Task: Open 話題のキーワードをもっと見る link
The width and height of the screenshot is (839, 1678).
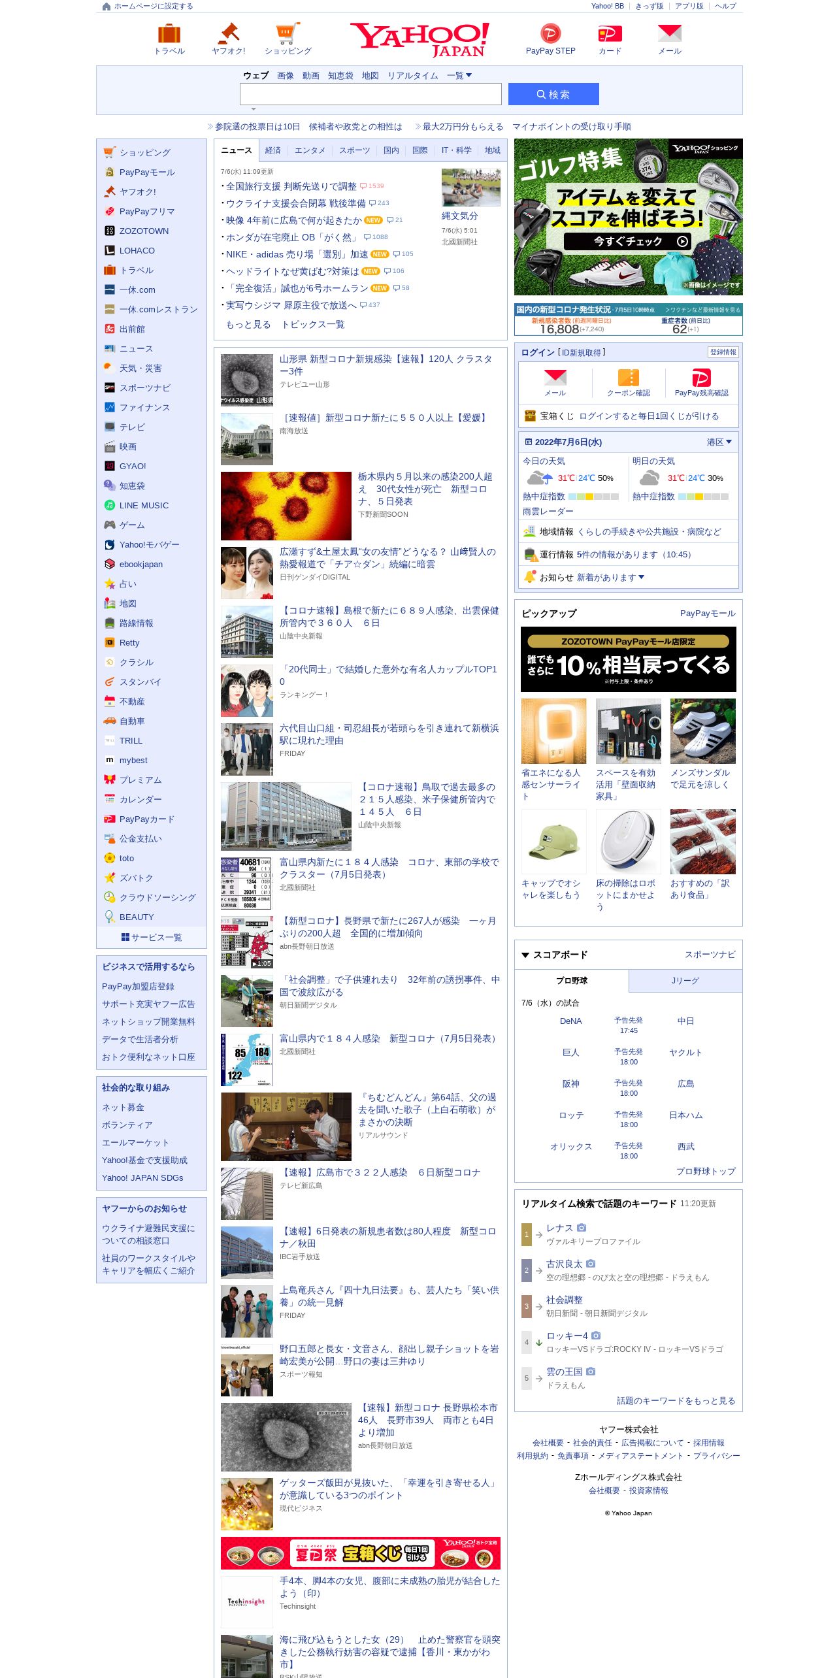Action: [x=676, y=1401]
